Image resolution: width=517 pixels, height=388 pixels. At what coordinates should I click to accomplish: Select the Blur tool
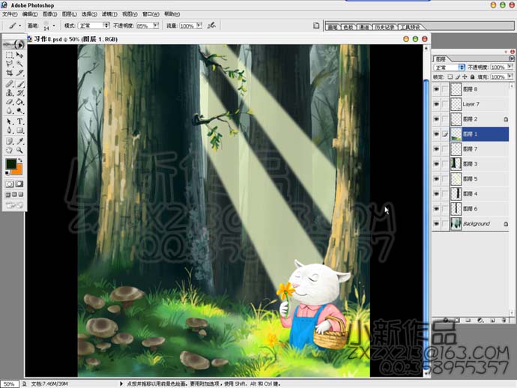point(9,111)
